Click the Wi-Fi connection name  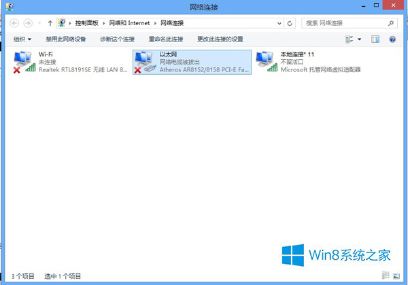tap(46, 54)
